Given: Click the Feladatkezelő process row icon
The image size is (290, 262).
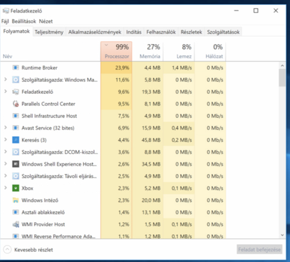Looking at the screenshot, I should 16,92.
